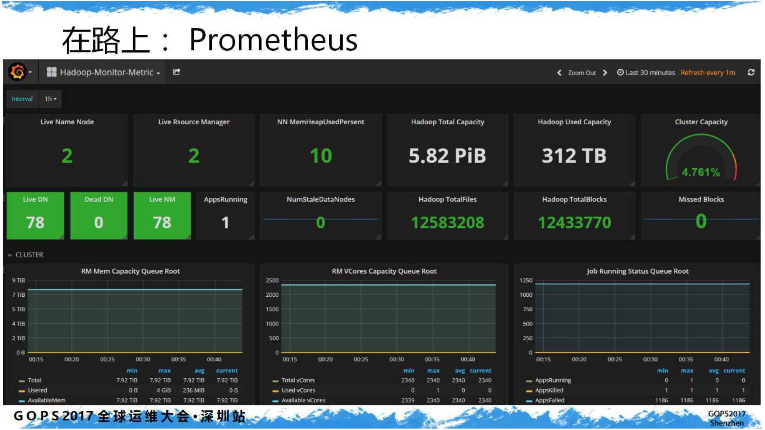This screenshot has height=430, width=765.
Task: Open RM Mem Capacity Queue Root panel menu
Action: click(130, 271)
